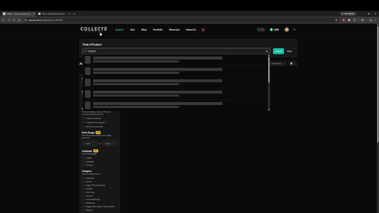
Task: Select the Products Not Owned filter
Action: pyautogui.click(x=83, y=122)
